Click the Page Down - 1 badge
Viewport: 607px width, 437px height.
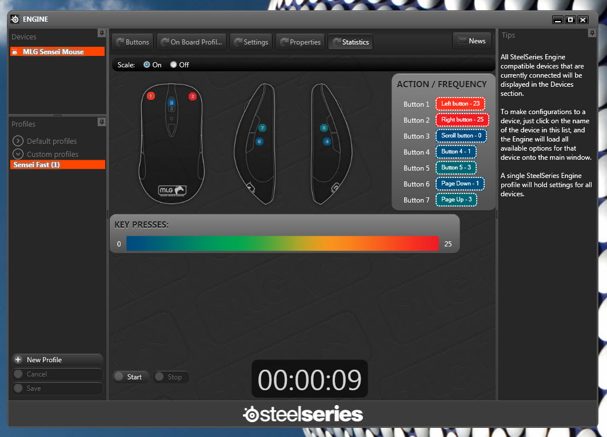[460, 184]
